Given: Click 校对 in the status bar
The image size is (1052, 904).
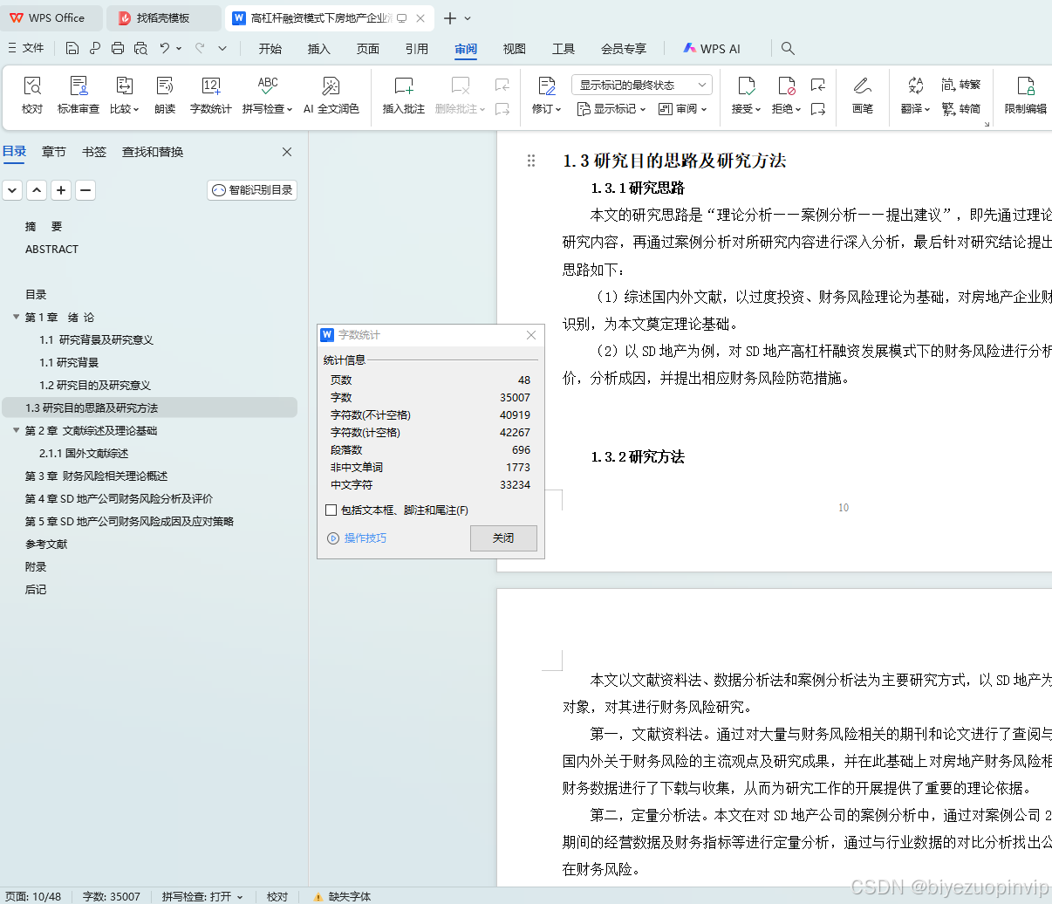Looking at the screenshot, I should (x=277, y=896).
